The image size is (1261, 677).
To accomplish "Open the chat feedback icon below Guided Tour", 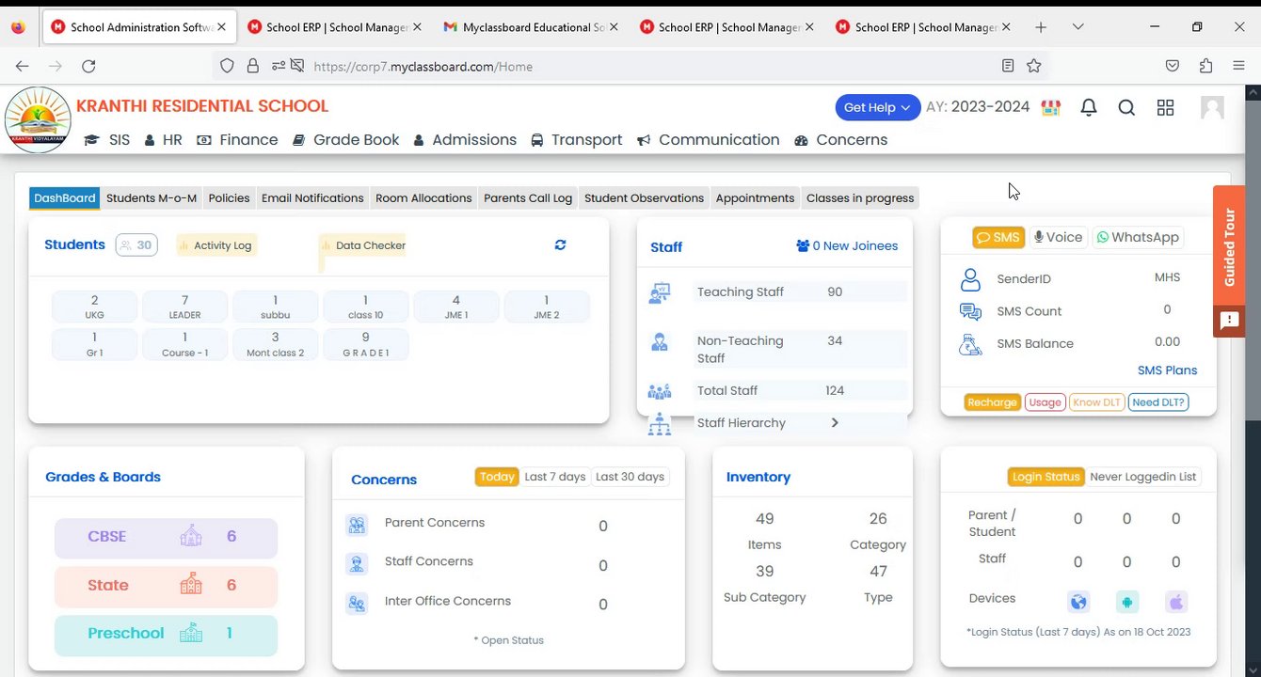I will [x=1229, y=321].
